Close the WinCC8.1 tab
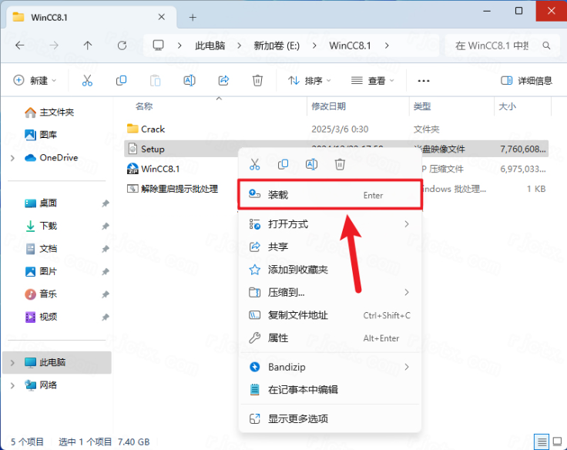The image size is (567, 450). pos(162,17)
